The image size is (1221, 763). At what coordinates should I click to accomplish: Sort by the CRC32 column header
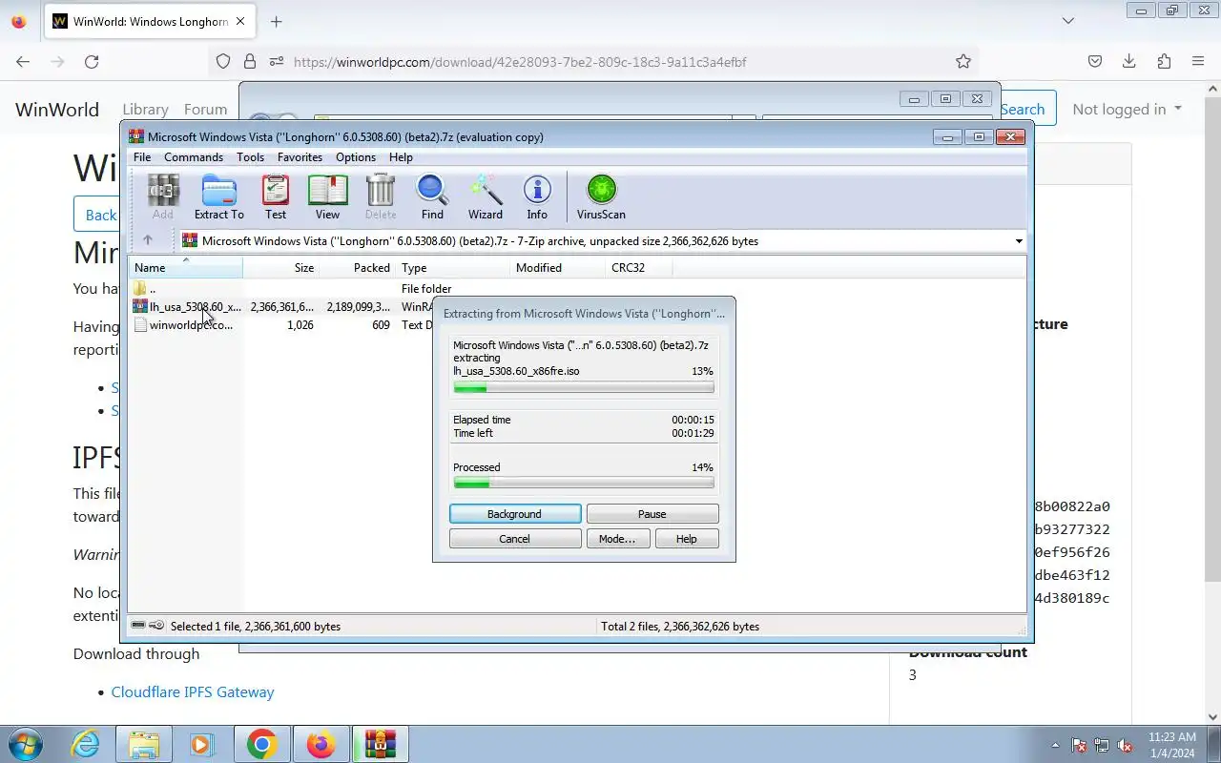(639, 267)
